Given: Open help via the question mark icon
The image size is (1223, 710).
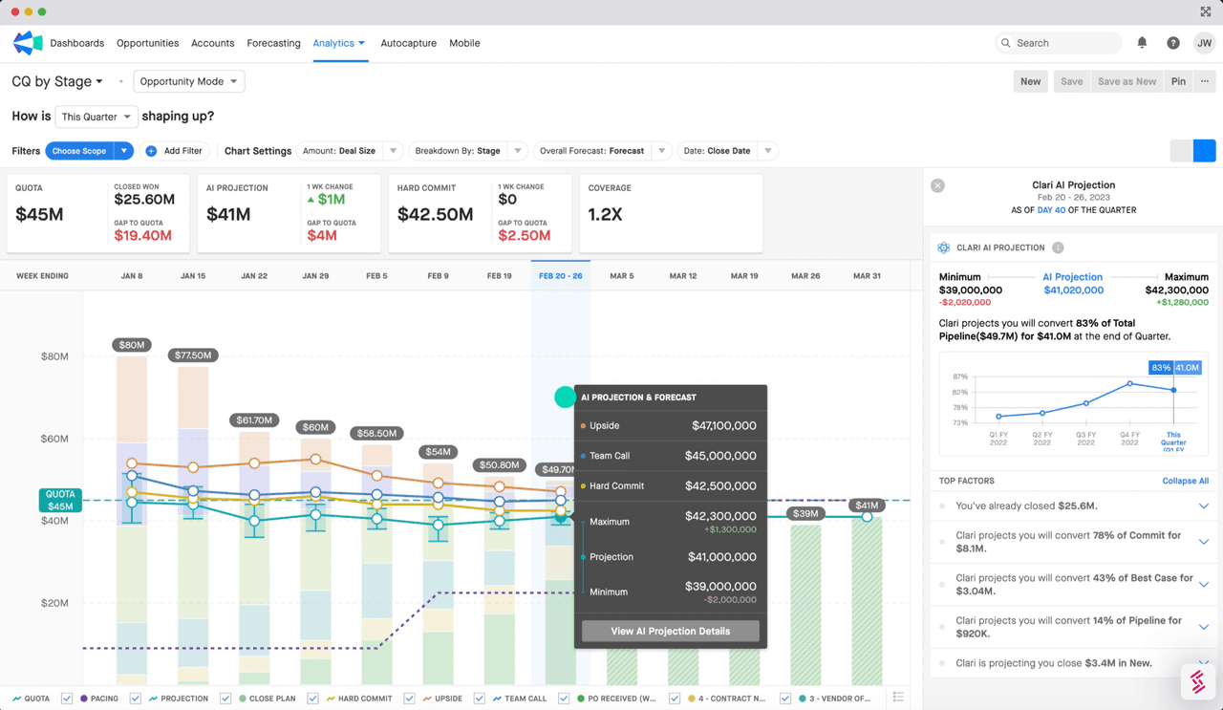Looking at the screenshot, I should (1173, 42).
